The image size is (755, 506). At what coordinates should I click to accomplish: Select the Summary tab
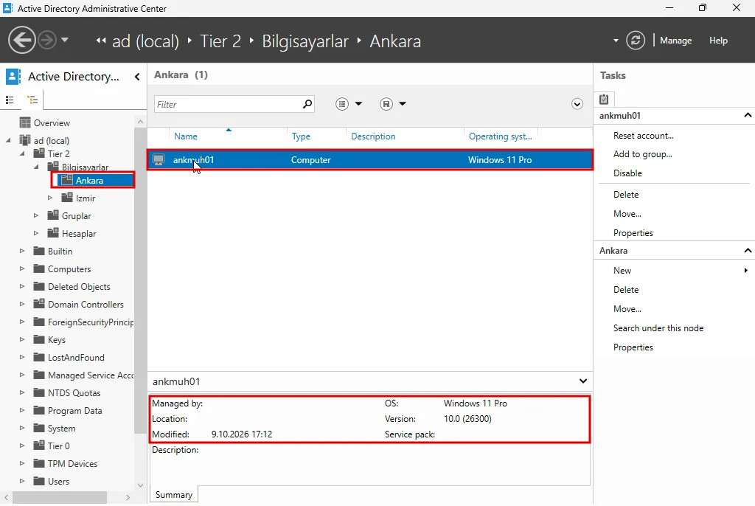174,495
